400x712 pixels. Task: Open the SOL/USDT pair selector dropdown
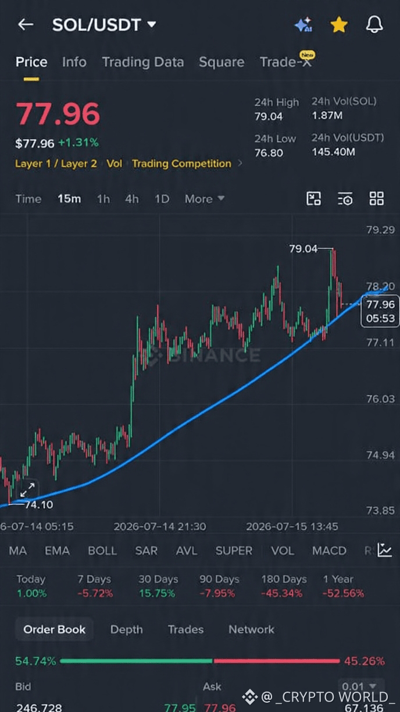[x=104, y=25]
